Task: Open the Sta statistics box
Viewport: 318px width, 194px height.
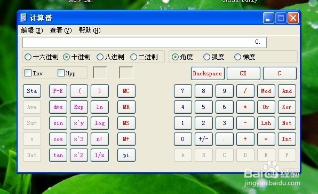Action: pos(32,91)
